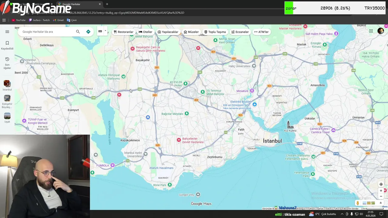The image size is (388, 218).
Task: Click the Güngör Vinç marker
Action: 198,194
